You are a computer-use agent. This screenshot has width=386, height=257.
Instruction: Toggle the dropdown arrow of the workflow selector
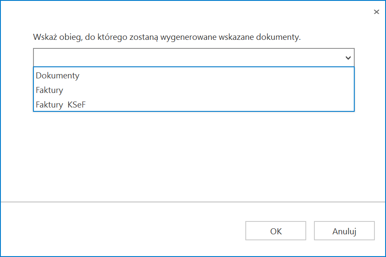click(x=348, y=58)
